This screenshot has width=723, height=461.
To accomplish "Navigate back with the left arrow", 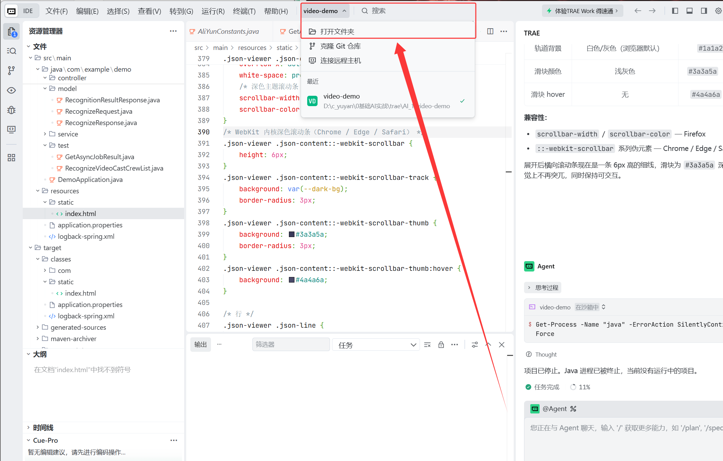I will click(x=638, y=11).
